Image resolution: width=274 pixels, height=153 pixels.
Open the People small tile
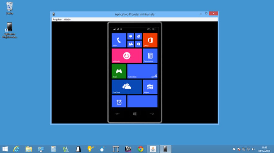(x=131, y=44)
